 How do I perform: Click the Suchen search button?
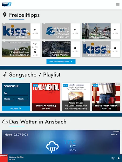coord(16,109)
